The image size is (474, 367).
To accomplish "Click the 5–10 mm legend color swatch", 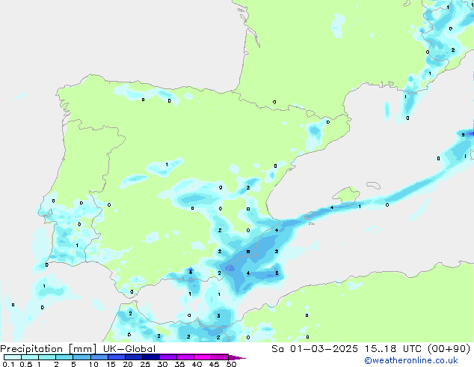I will pos(81,357).
